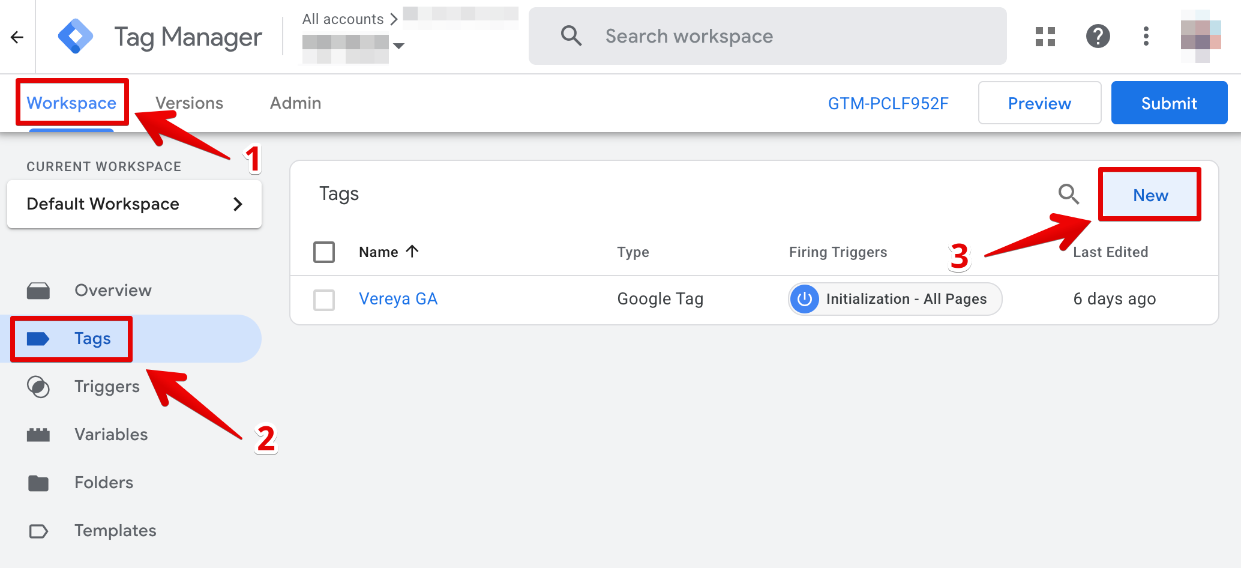Toggle the select-all tags checkbox
Viewport: 1241px width, 568px height.
pos(324,252)
